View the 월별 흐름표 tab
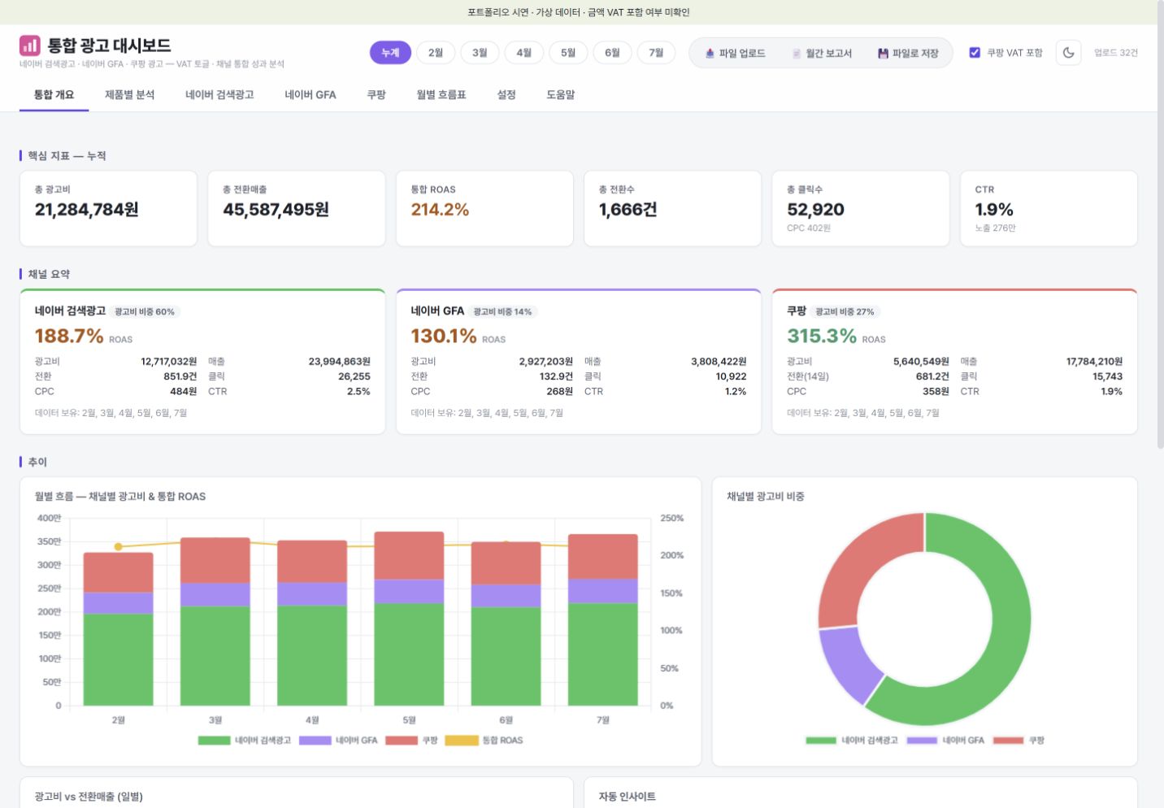This screenshot has width=1164, height=808. (441, 95)
